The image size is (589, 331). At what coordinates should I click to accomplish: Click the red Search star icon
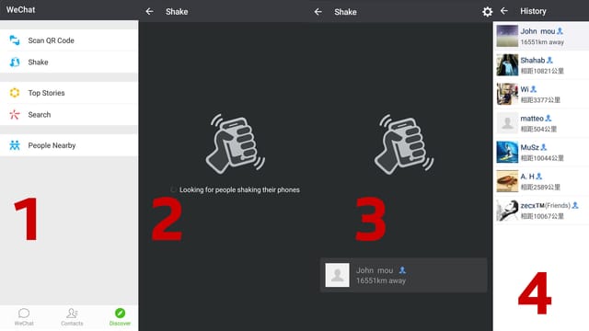click(x=15, y=114)
